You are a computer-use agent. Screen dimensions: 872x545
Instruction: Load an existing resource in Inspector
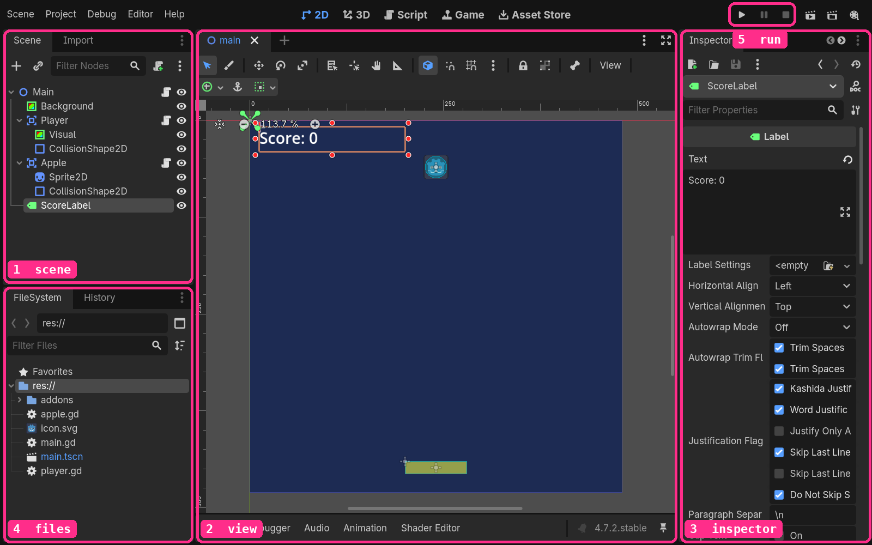[714, 64]
